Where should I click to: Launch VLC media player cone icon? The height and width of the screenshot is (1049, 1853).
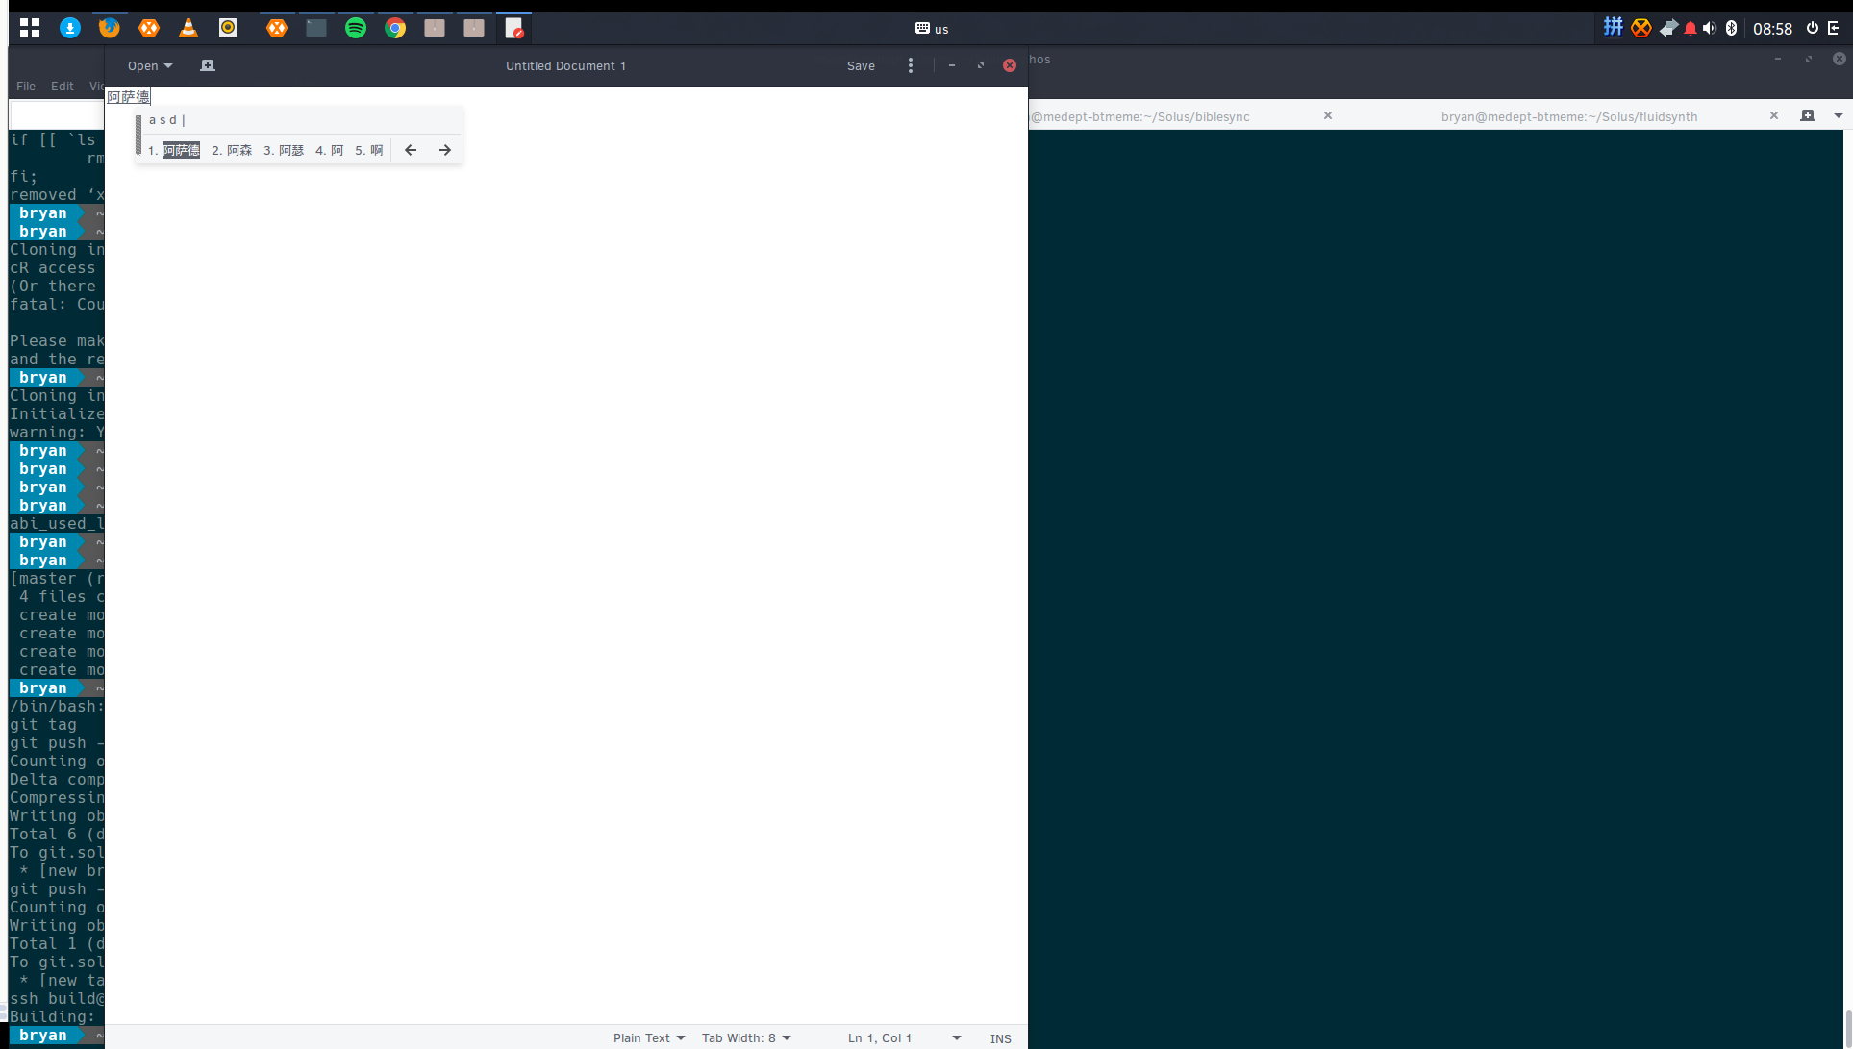click(188, 28)
